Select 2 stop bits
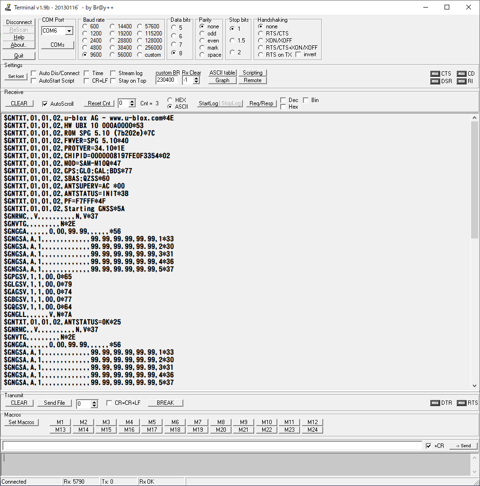The width and height of the screenshot is (480, 486). click(x=232, y=52)
